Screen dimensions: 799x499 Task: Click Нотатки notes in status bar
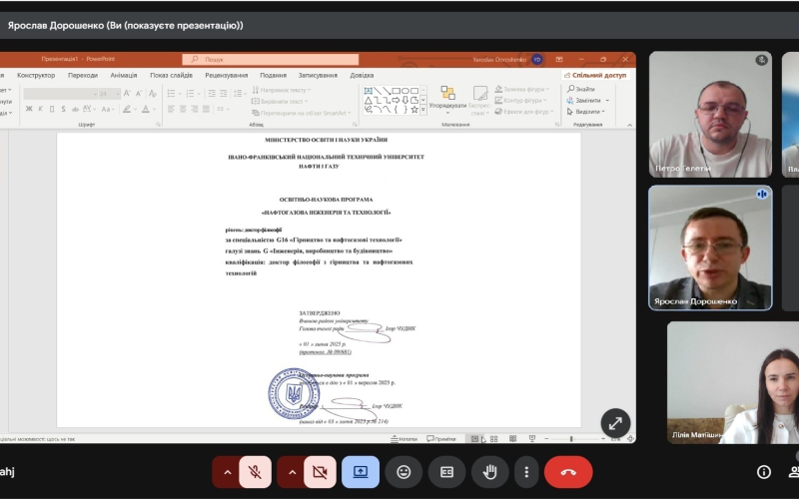404,439
